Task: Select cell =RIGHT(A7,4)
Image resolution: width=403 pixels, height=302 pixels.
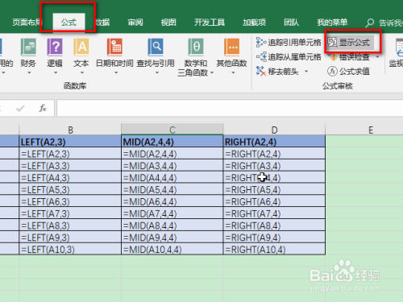Action: (274, 213)
